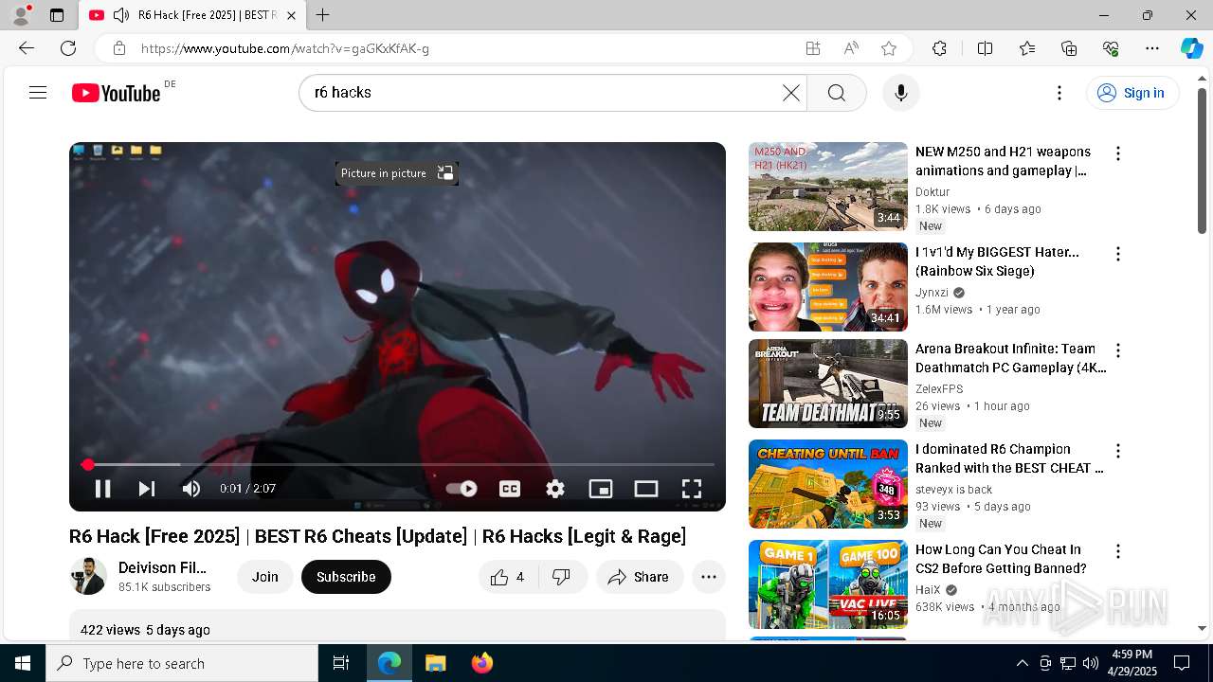The image size is (1213, 682).
Task: Open options for R6 Champion video
Action: (1118, 451)
